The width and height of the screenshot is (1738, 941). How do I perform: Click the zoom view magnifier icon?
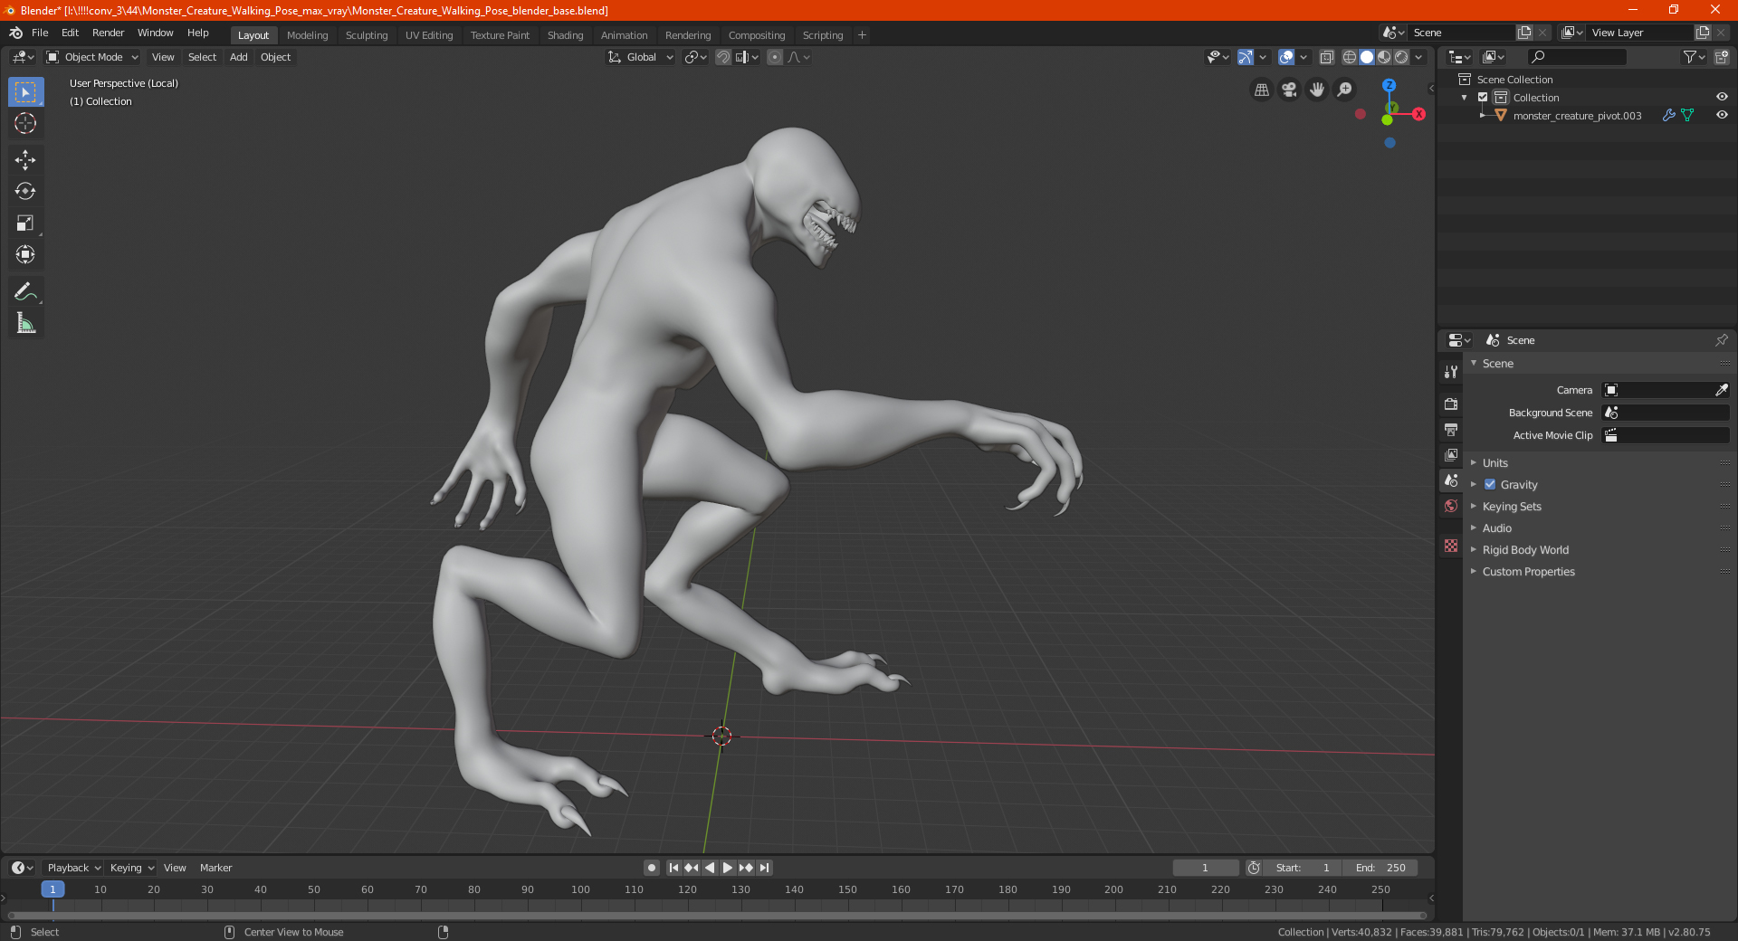point(1345,90)
